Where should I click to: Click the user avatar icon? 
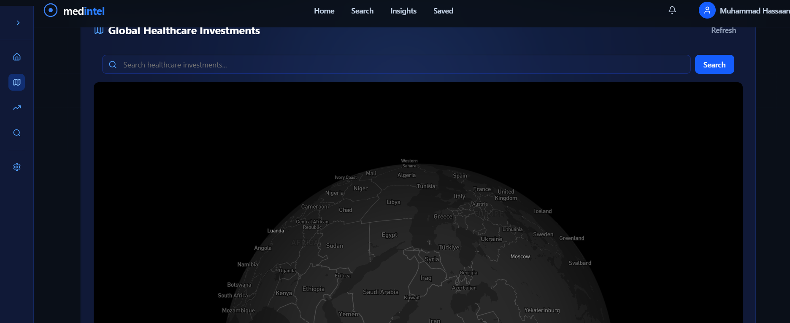pyautogui.click(x=707, y=10)
